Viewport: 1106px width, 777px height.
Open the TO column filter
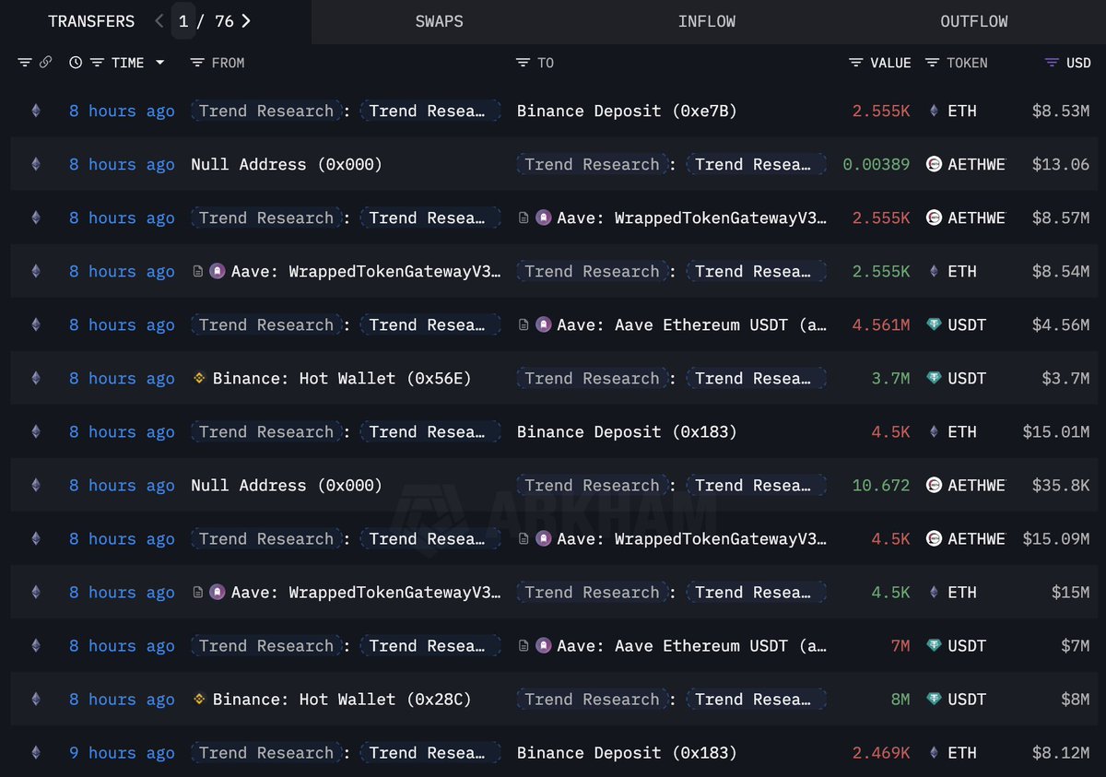(x=523, y=63)
